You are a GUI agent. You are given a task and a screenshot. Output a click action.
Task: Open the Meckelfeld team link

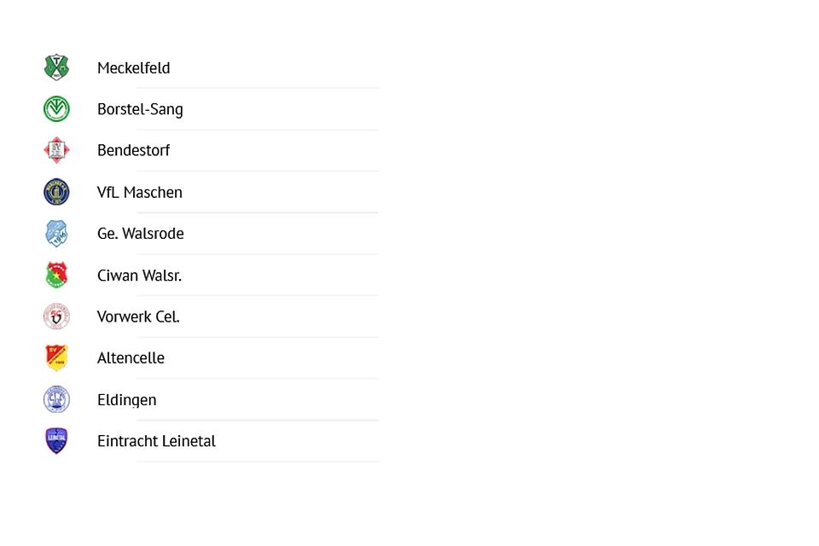[x=133, y=68]
